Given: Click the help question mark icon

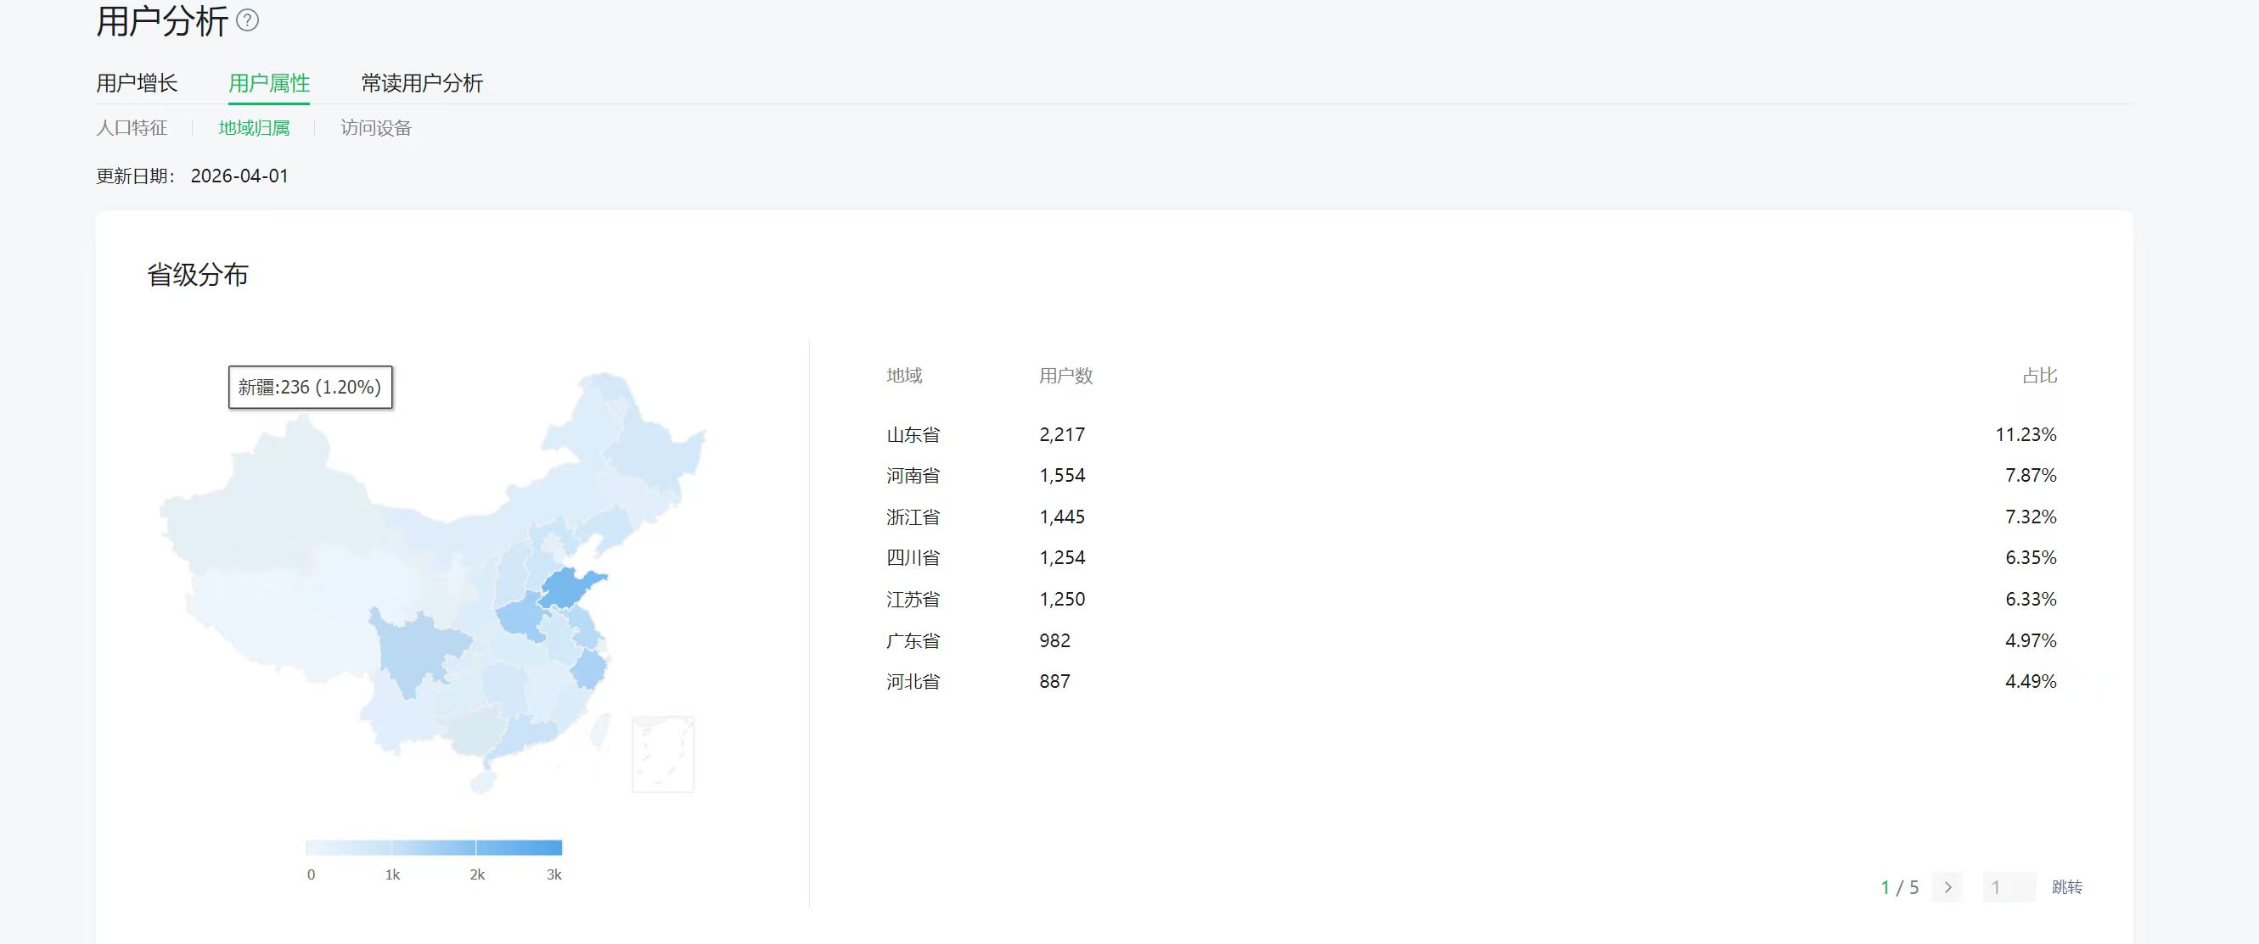Looking at the screenshot, I should point(248,20).
